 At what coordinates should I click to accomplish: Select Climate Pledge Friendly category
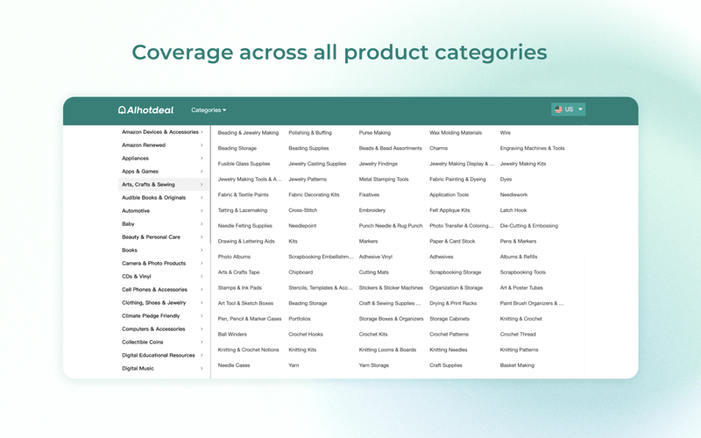coord(151,315)
